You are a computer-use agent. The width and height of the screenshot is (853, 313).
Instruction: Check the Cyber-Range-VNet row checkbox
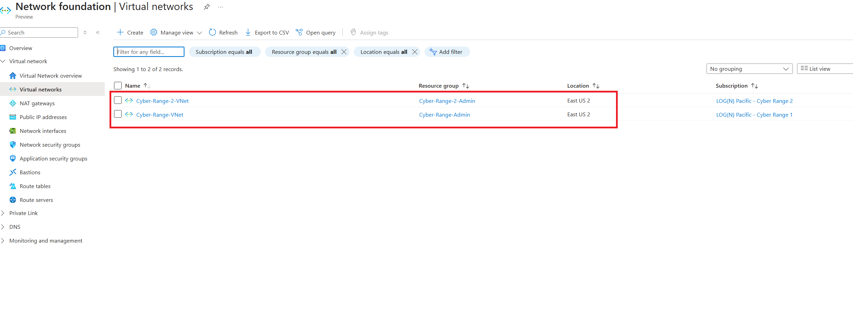click(118, 114)
